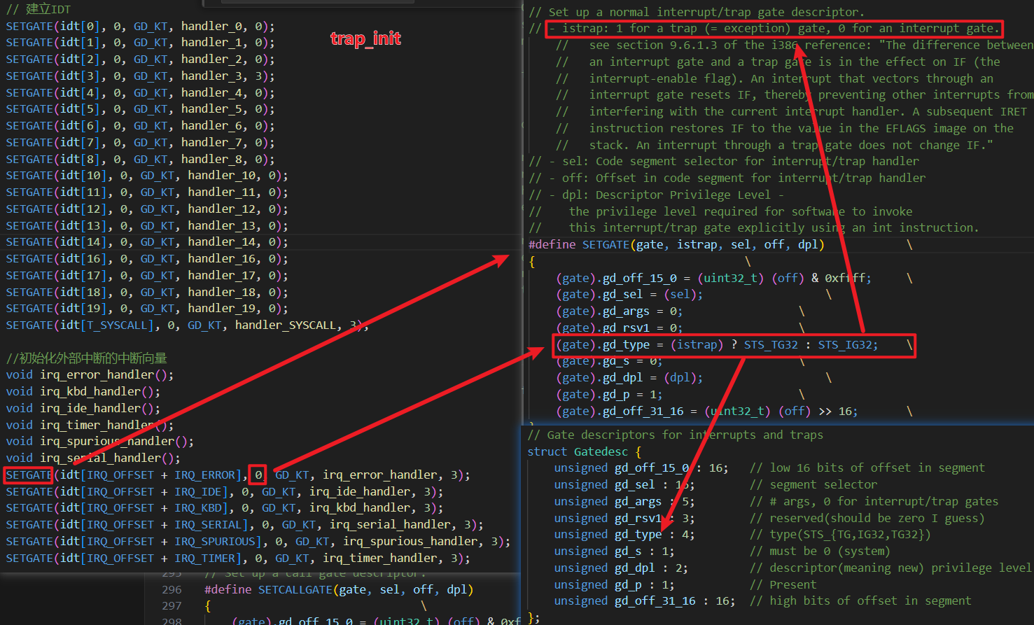Click the 'unsigned gd_args' field declaration
This screenshot has height=625, width=1034.
point(624,501)
